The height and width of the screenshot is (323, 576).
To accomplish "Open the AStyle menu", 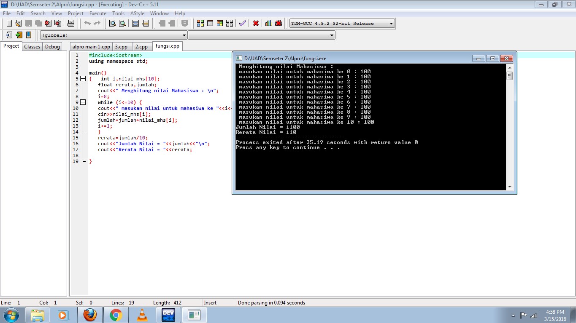I will tap(138, 13).
